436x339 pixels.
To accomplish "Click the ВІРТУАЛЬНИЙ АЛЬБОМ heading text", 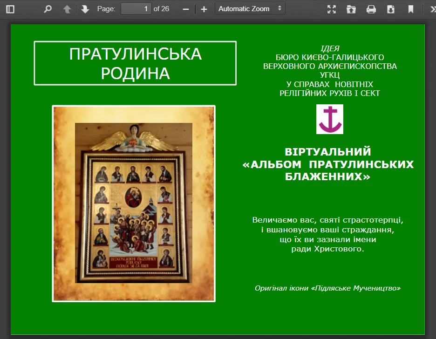I will (x=328, y=164).
